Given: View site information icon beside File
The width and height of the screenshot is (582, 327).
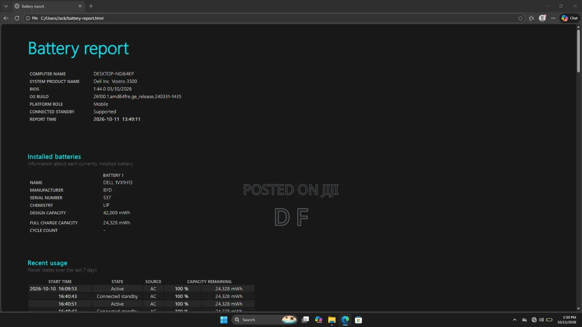Looking at the screenshot, I should (x=28, y=18).
